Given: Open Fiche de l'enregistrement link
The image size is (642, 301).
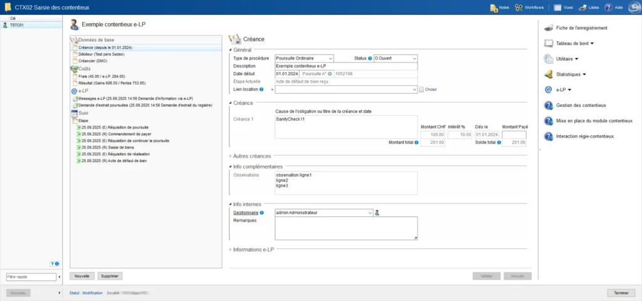Looking at the screenshot, I should [x=581, y=28].
